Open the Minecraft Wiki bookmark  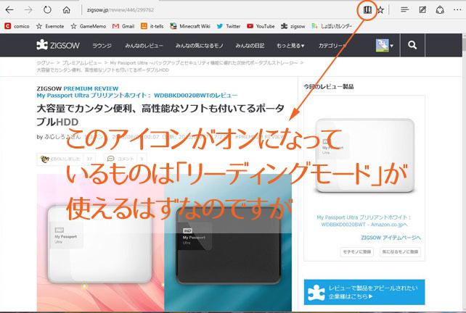point(190,26)
